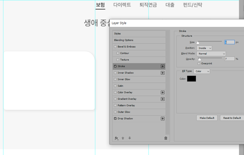Image resolution: width=244 pixels, height=155 pixels.
Task: Tick the Color Overlay checkbox
Action: pos(115,92)
